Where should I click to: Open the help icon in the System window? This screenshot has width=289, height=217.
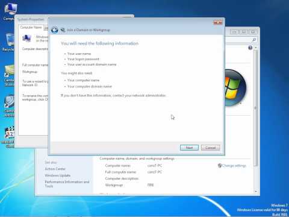[250, 48]
